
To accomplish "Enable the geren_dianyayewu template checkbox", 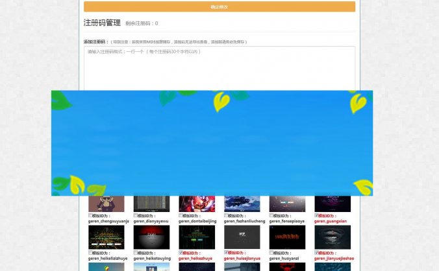I will click(x=136, y=215).
